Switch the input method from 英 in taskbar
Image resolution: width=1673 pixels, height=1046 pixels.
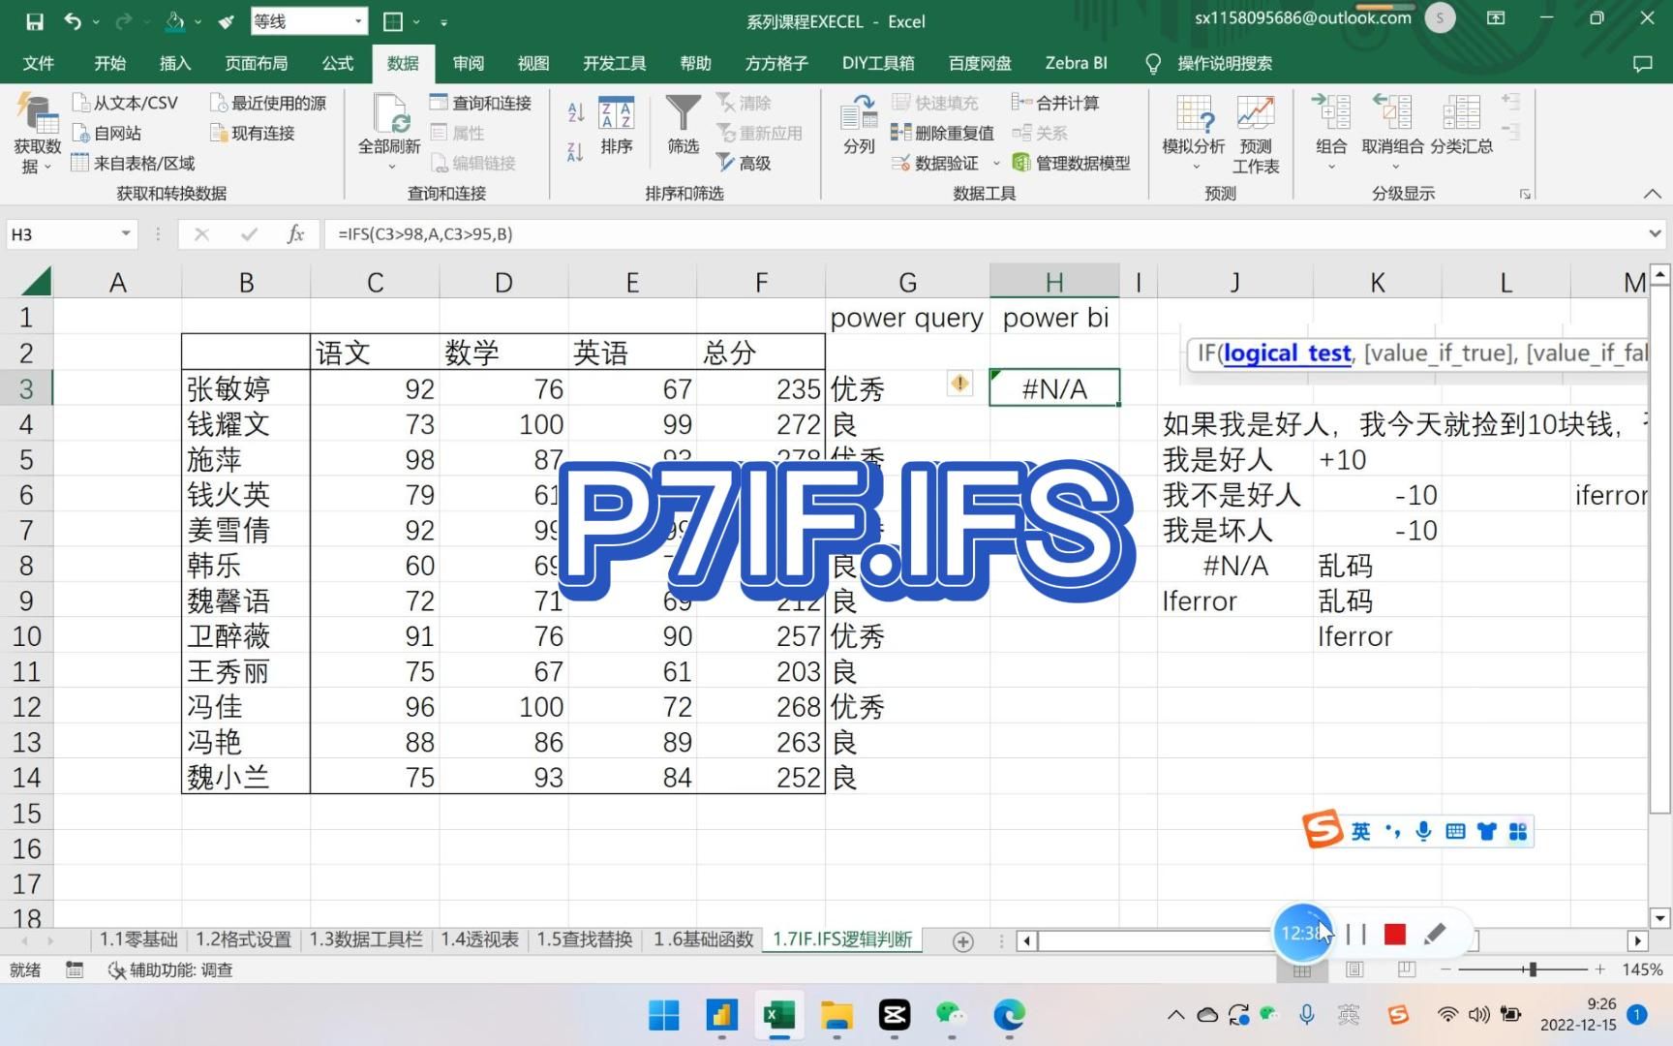point(1350,1015)
